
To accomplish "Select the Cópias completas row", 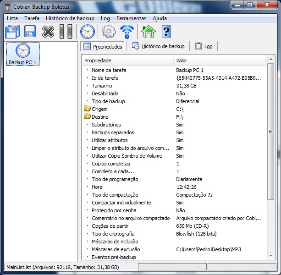I will click(x=174, y=164).
